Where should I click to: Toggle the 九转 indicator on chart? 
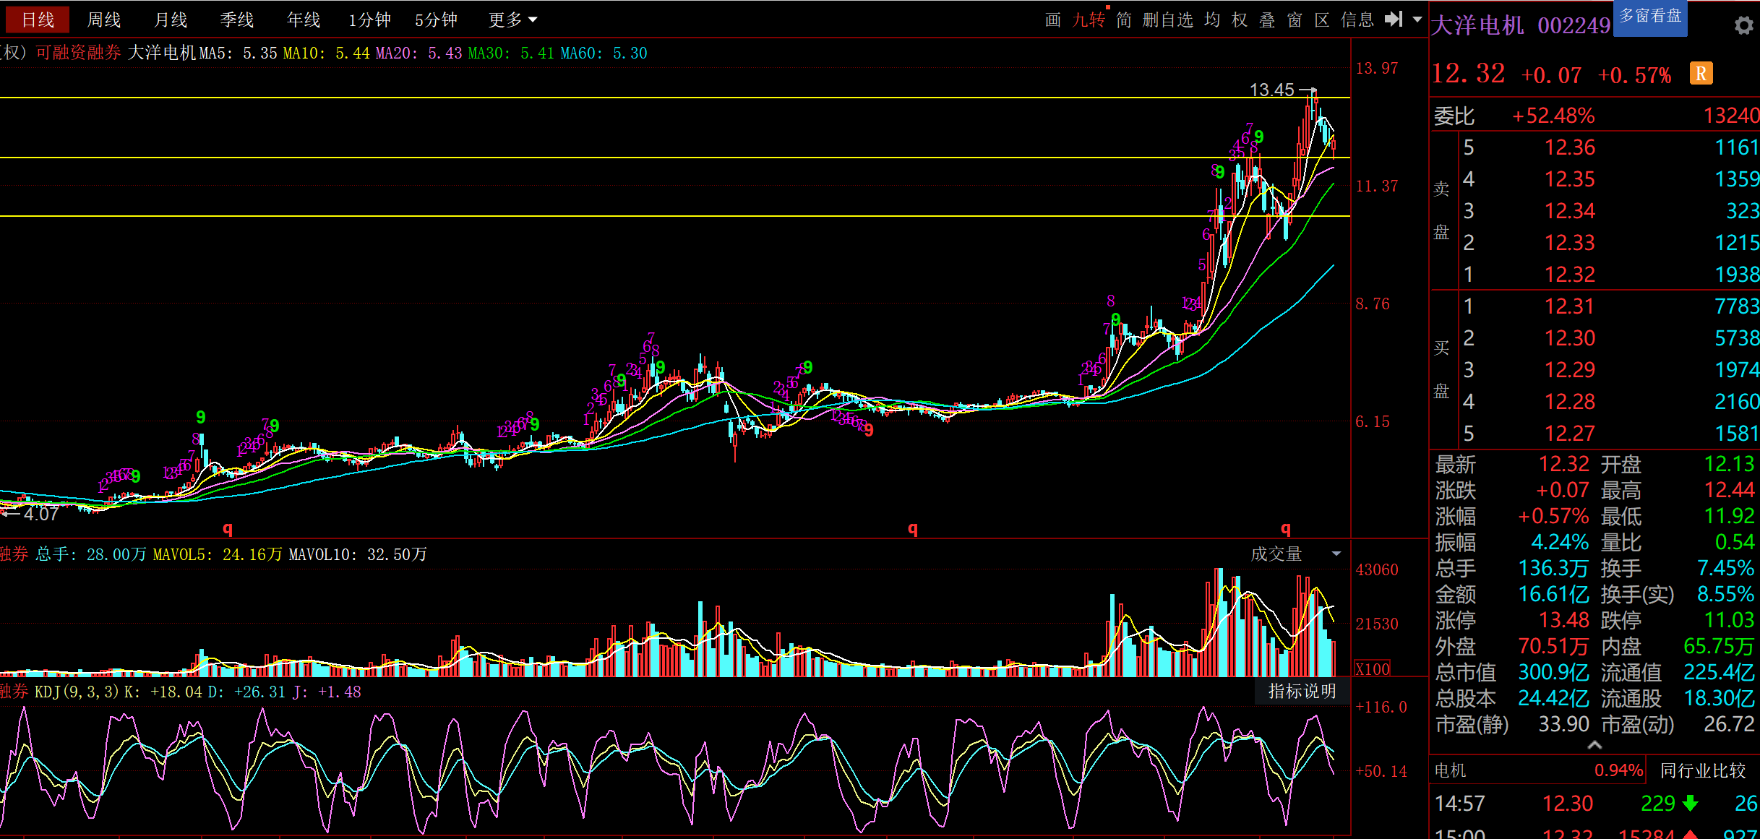[x=1089, y=20]
